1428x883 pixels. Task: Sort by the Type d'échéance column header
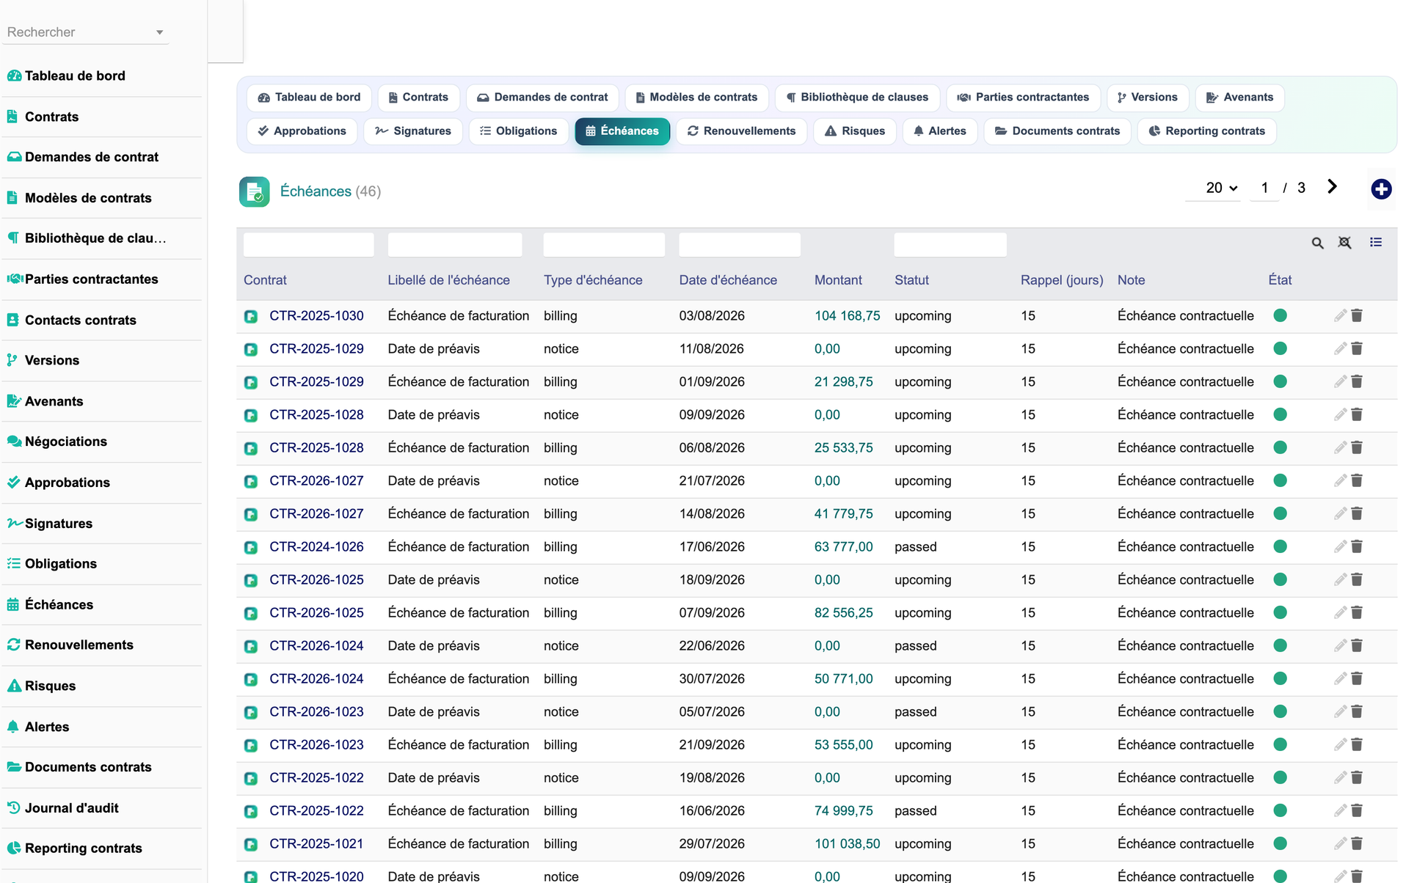pyautogui.click(x=593, y=280)
